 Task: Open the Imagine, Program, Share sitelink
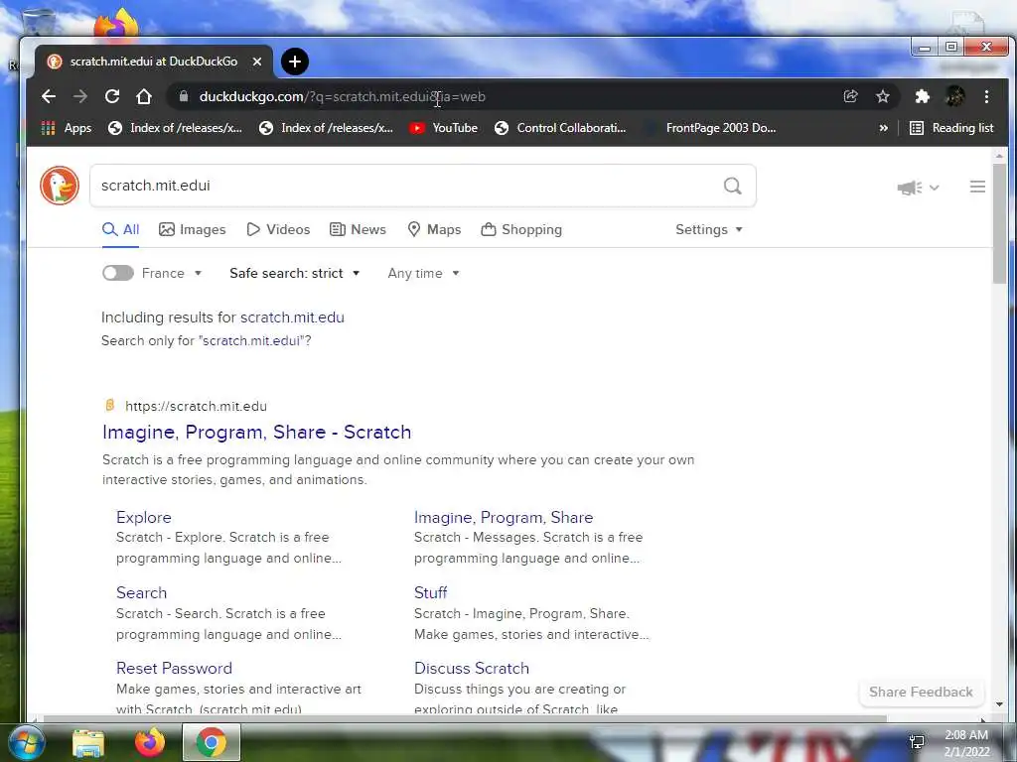pyautogui.click(x=504, y=517)
